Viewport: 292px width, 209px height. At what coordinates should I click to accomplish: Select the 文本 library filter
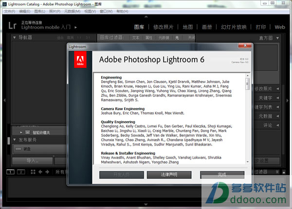[136, 38]
